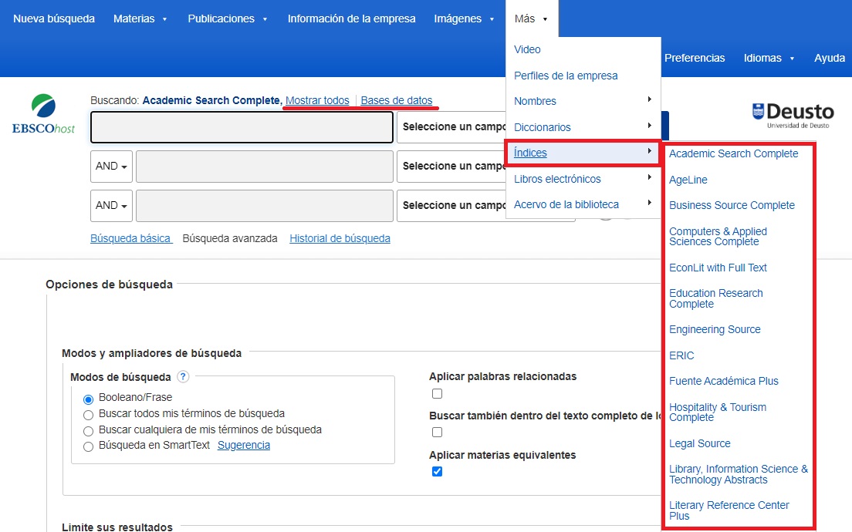Select Booleano/Frase search mode

pyautogui.click(x=88, y=399)
